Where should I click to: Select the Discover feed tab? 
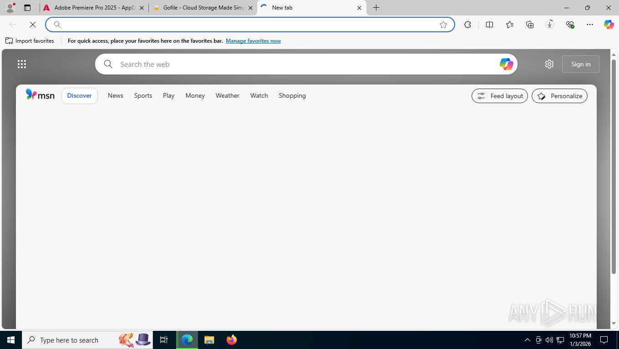80,95
